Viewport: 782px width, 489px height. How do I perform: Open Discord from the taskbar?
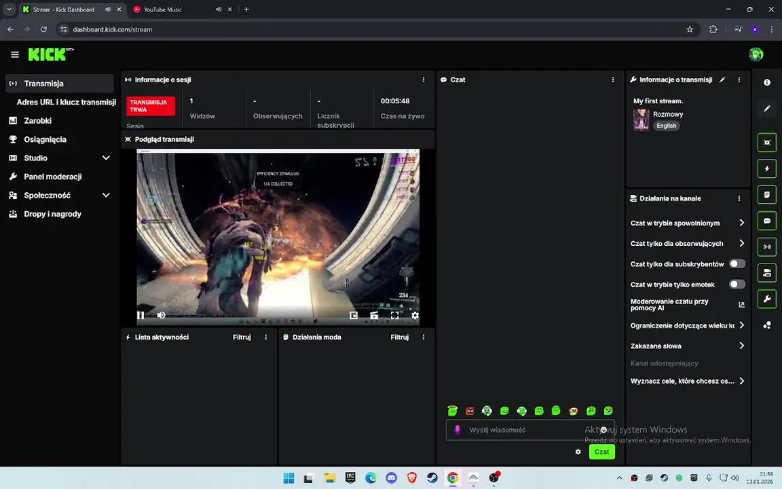click(x=392, y=478)
